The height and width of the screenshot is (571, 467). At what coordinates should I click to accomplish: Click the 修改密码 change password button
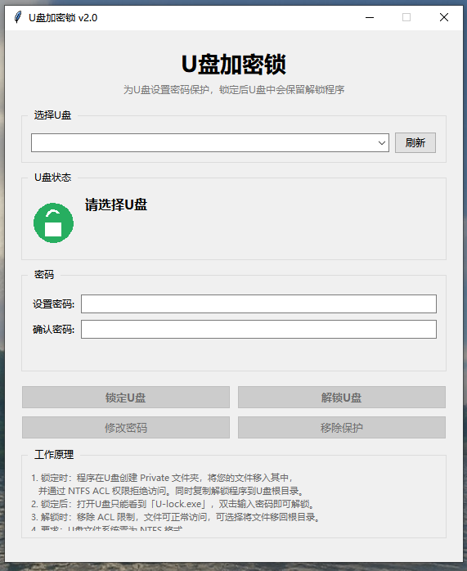point(126,428)
